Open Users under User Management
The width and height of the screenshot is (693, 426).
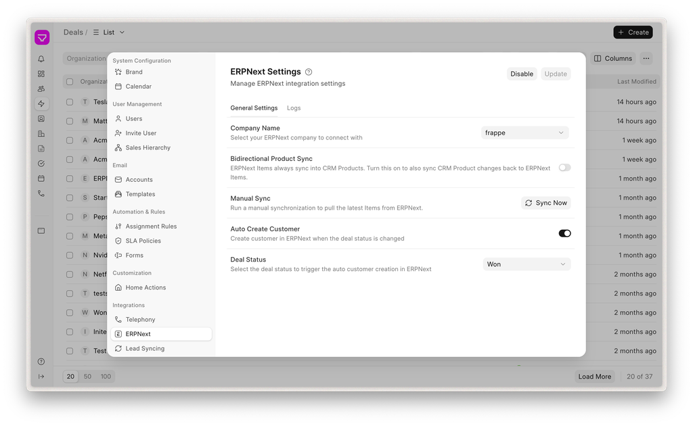click(161, 119)
